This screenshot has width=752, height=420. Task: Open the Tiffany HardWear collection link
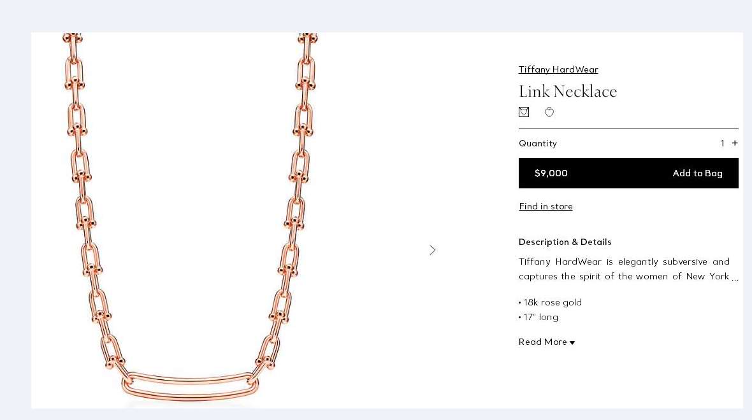click(558, 69)
